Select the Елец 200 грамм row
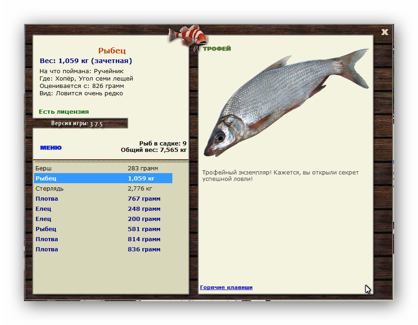The image size is (418, 325). 103,219
